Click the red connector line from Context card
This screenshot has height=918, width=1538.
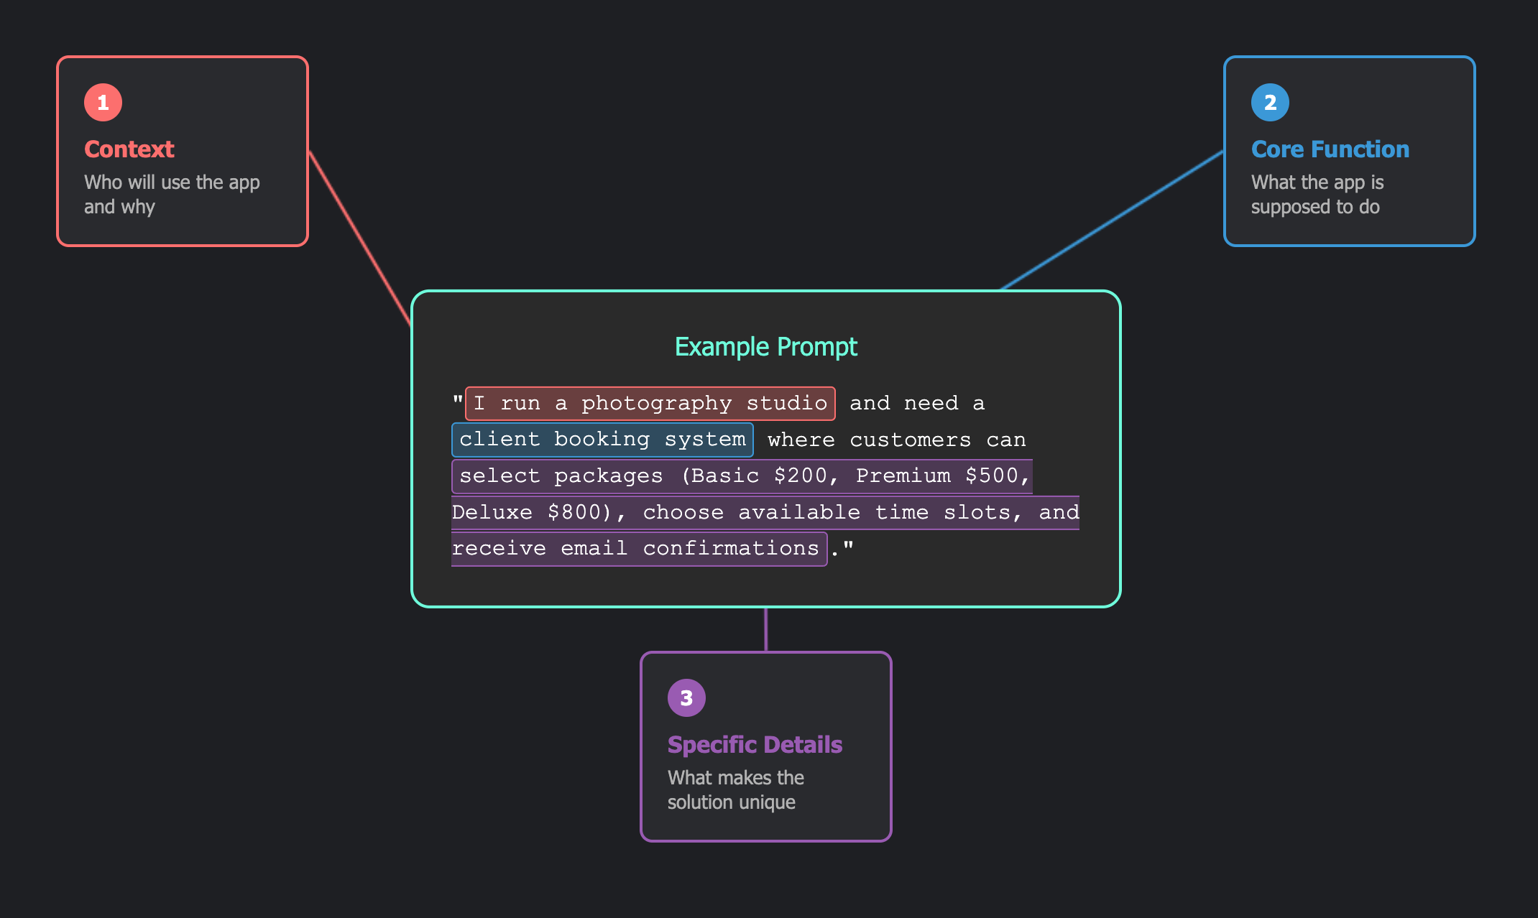point(359,238)
